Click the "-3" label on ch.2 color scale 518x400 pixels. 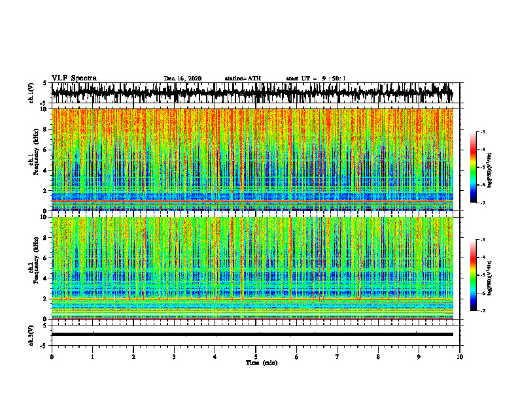coord(483,240)
